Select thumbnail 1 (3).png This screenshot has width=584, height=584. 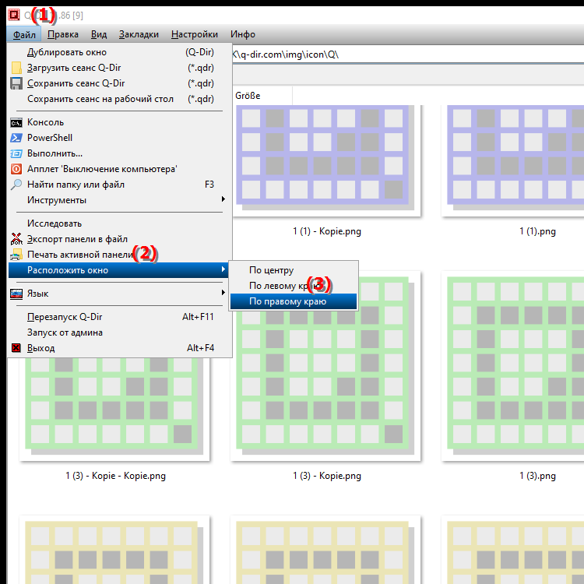[513, 366]
